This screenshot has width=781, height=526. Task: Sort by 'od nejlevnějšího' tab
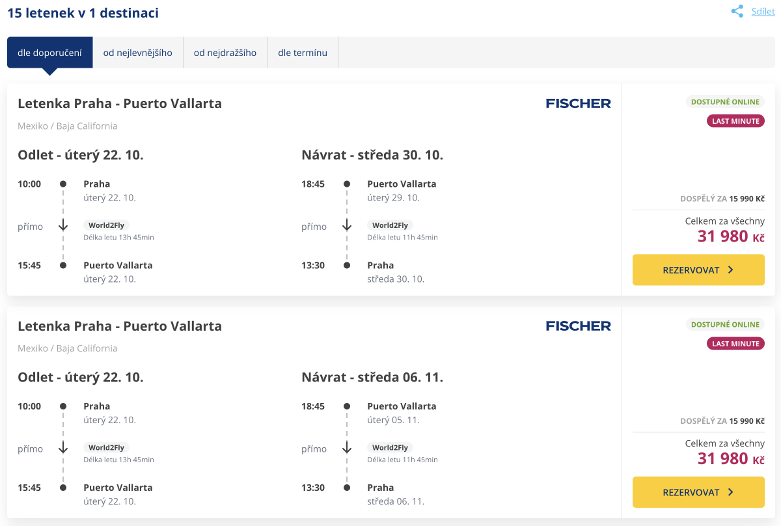pyautogui.click(x=137, y=53)
